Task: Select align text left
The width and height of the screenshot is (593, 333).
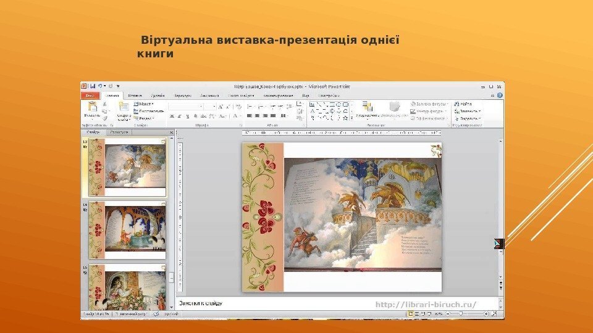Action: [250, 116]
